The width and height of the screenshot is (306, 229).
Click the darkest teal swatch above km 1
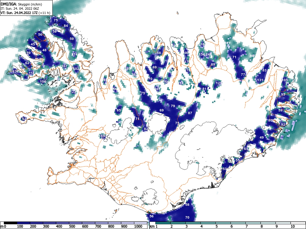pos(163,223)
